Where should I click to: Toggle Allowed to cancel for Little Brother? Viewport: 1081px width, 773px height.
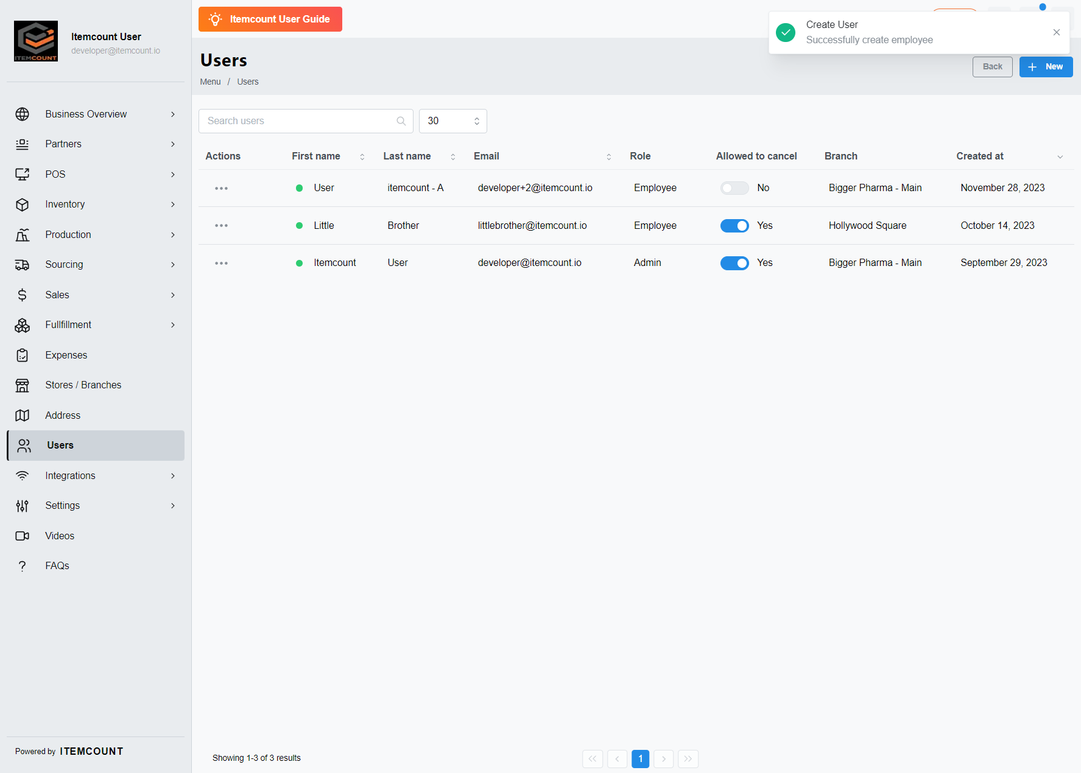point(734,226)
